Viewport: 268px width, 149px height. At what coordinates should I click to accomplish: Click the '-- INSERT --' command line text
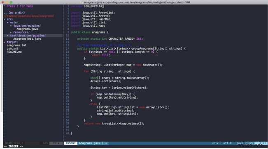click(x=13, y=147)
